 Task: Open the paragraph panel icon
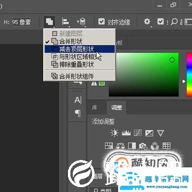tap(78, 113)
